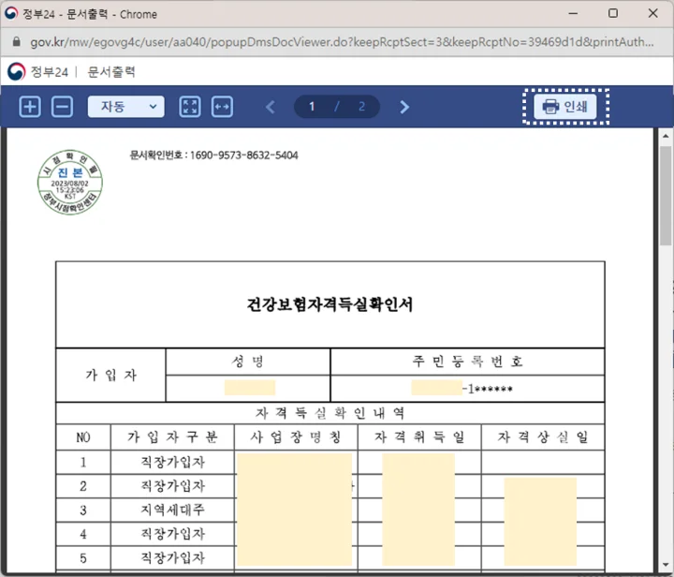
Task: Click 직장가입자 in row 2
Action: [173, 486]
